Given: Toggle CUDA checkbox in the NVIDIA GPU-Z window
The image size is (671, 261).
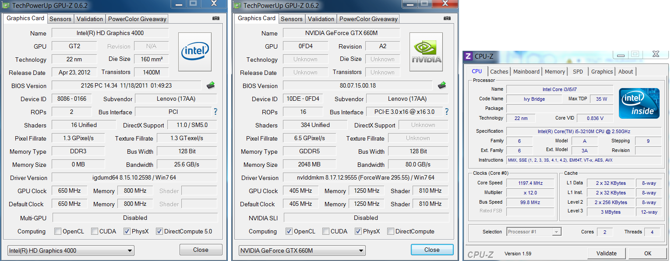Looking at the screenshot, I should tap(326, 231).
